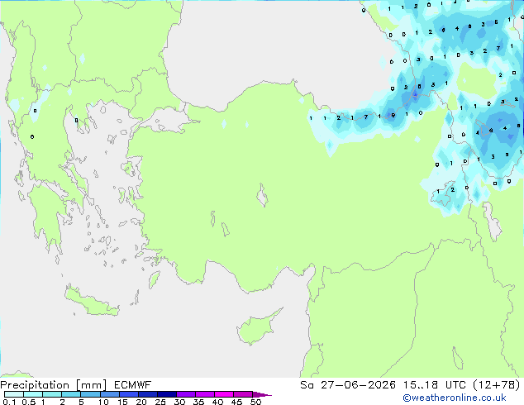Select the 35–40 mm legend color swatch
The image size is (524, 405).
tap(204, 394)
